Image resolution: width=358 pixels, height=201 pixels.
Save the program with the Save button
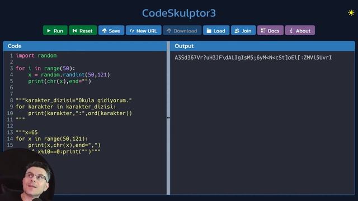(111, 31)
